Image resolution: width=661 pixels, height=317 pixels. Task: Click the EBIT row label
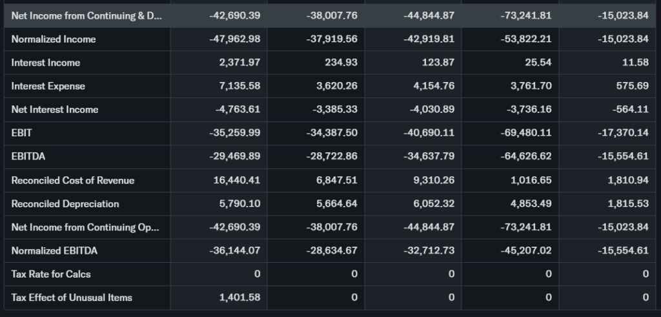point(22,133)
